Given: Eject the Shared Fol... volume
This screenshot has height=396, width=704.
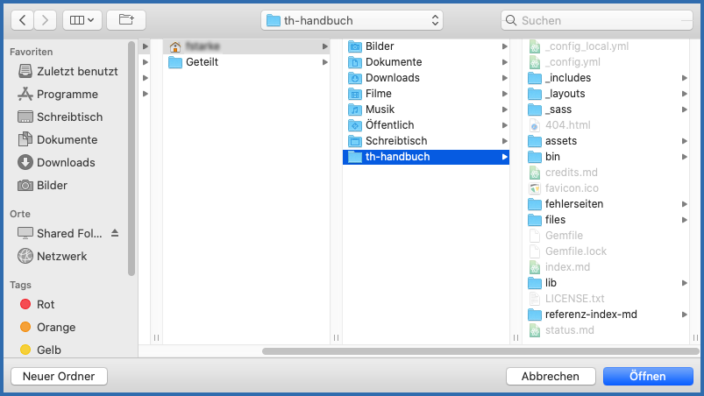Looking at the screenshot, I should (115, 233).
